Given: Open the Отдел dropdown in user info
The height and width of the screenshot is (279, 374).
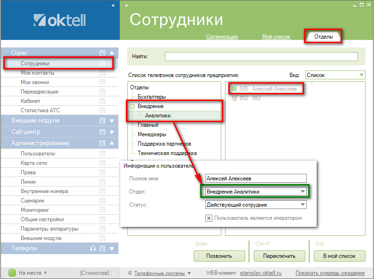Looking at the screenshot, I should [303, 192].
